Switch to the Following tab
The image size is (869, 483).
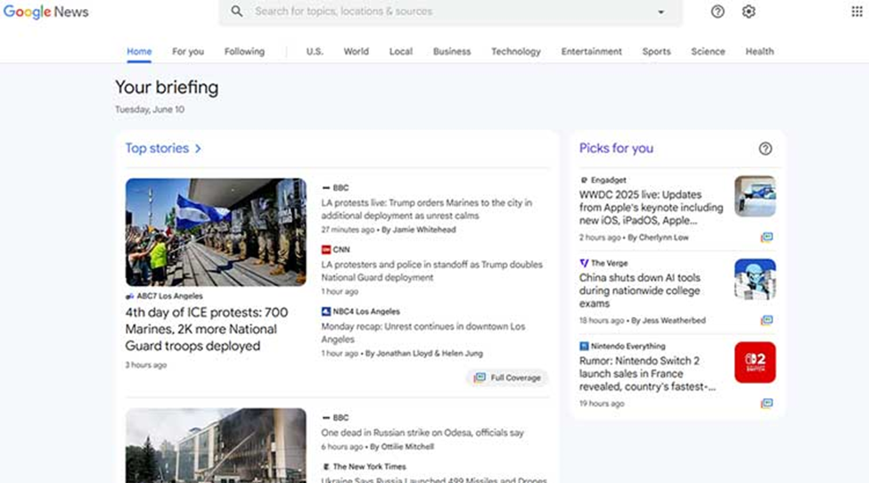coord(244,52)
